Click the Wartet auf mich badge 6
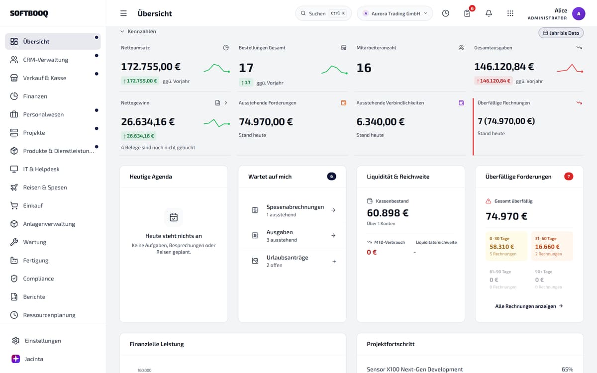The height and width of the screenshot is (373, 597). click(331, 177)
